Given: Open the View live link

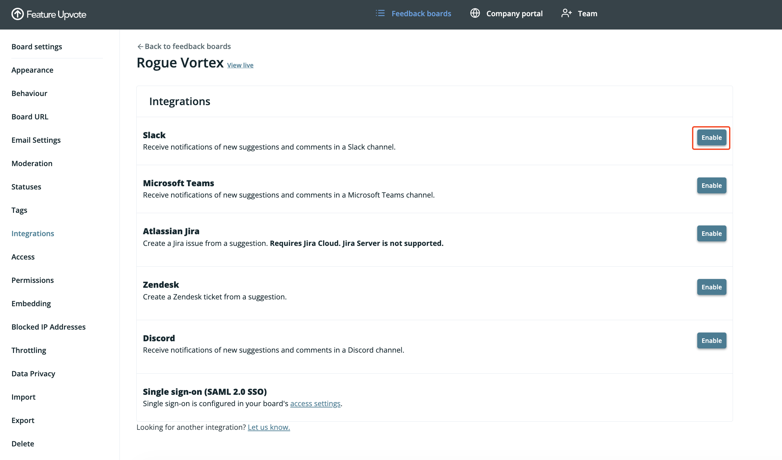Looking at the screenshot, I should 240,65.
